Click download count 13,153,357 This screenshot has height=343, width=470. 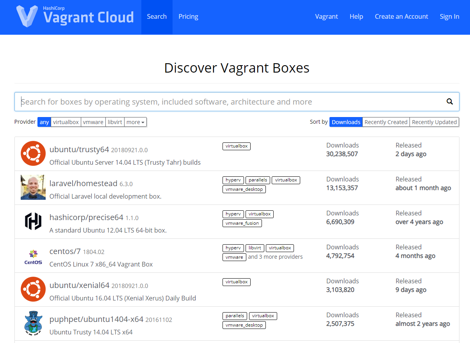click(342, 188)
